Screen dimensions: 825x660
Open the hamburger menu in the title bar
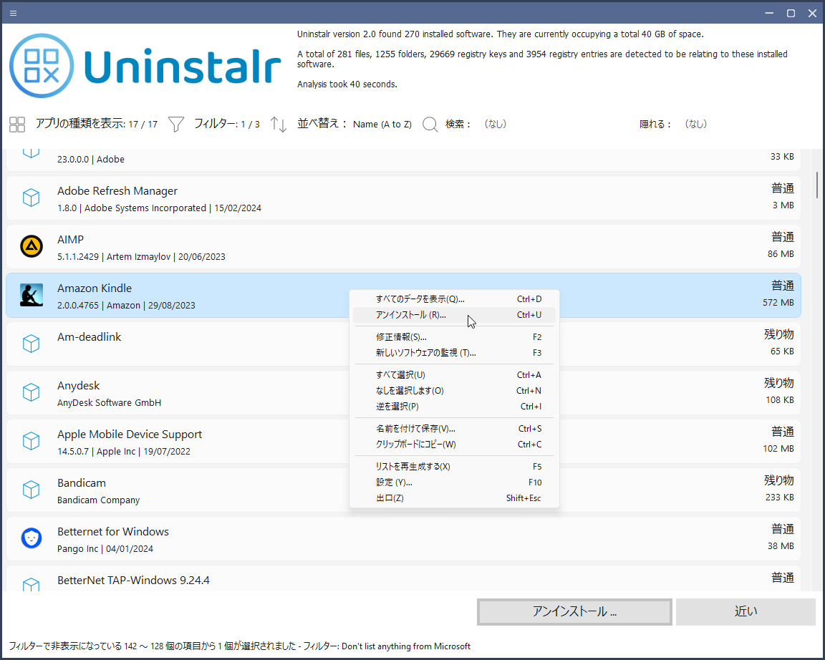pos(13,12)
